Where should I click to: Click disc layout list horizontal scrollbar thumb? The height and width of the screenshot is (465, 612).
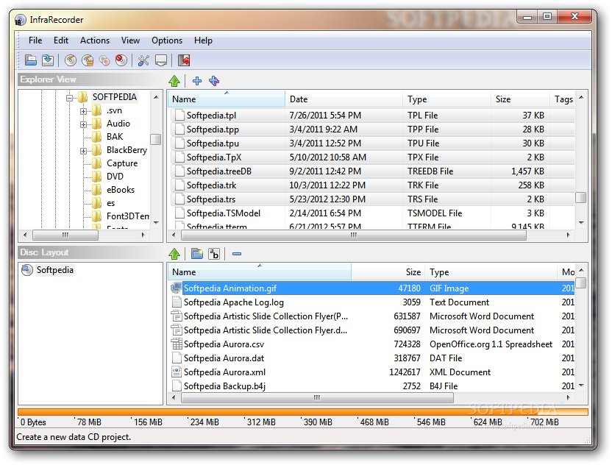pos(317,398)
